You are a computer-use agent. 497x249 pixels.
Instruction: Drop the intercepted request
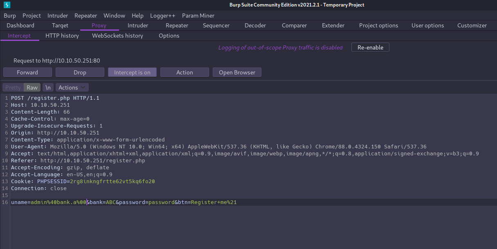pyautogui.click(x=80, y=72)
